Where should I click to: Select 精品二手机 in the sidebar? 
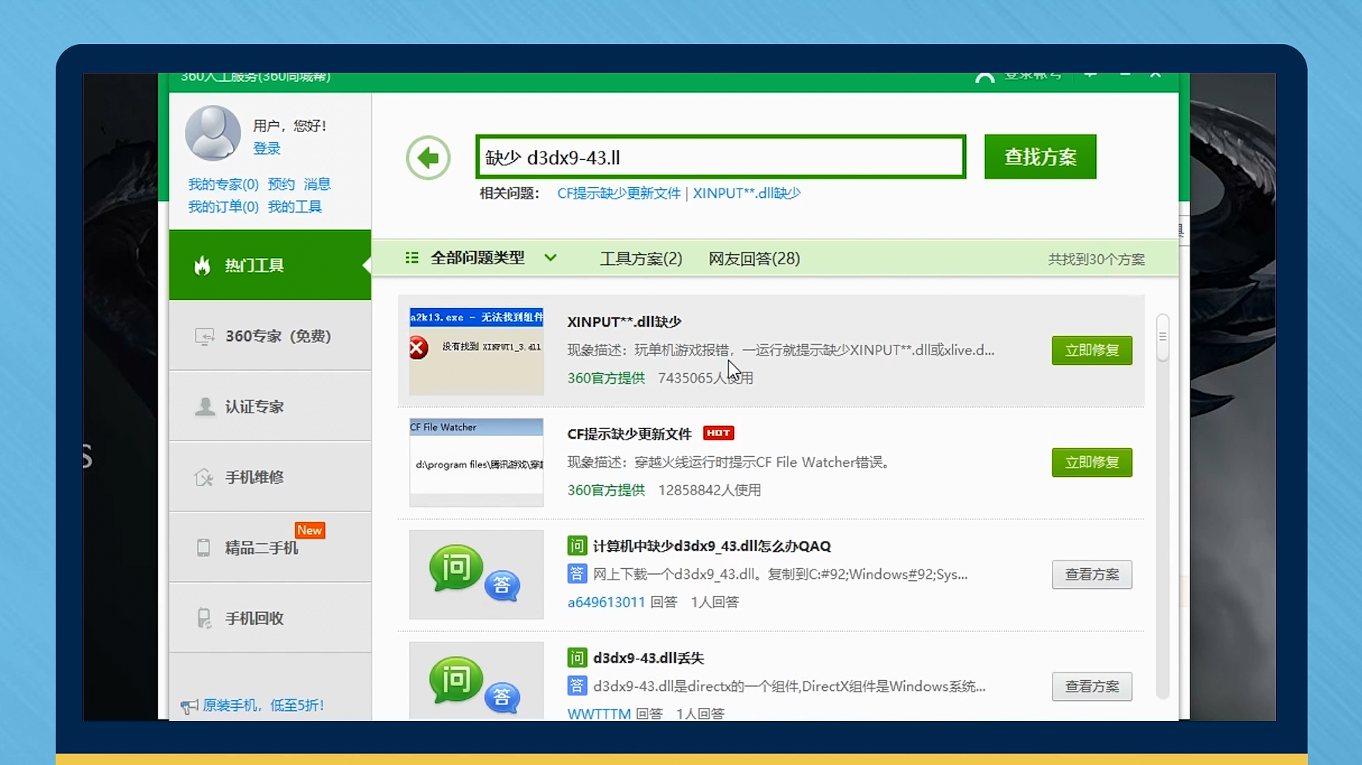[270, 547]
